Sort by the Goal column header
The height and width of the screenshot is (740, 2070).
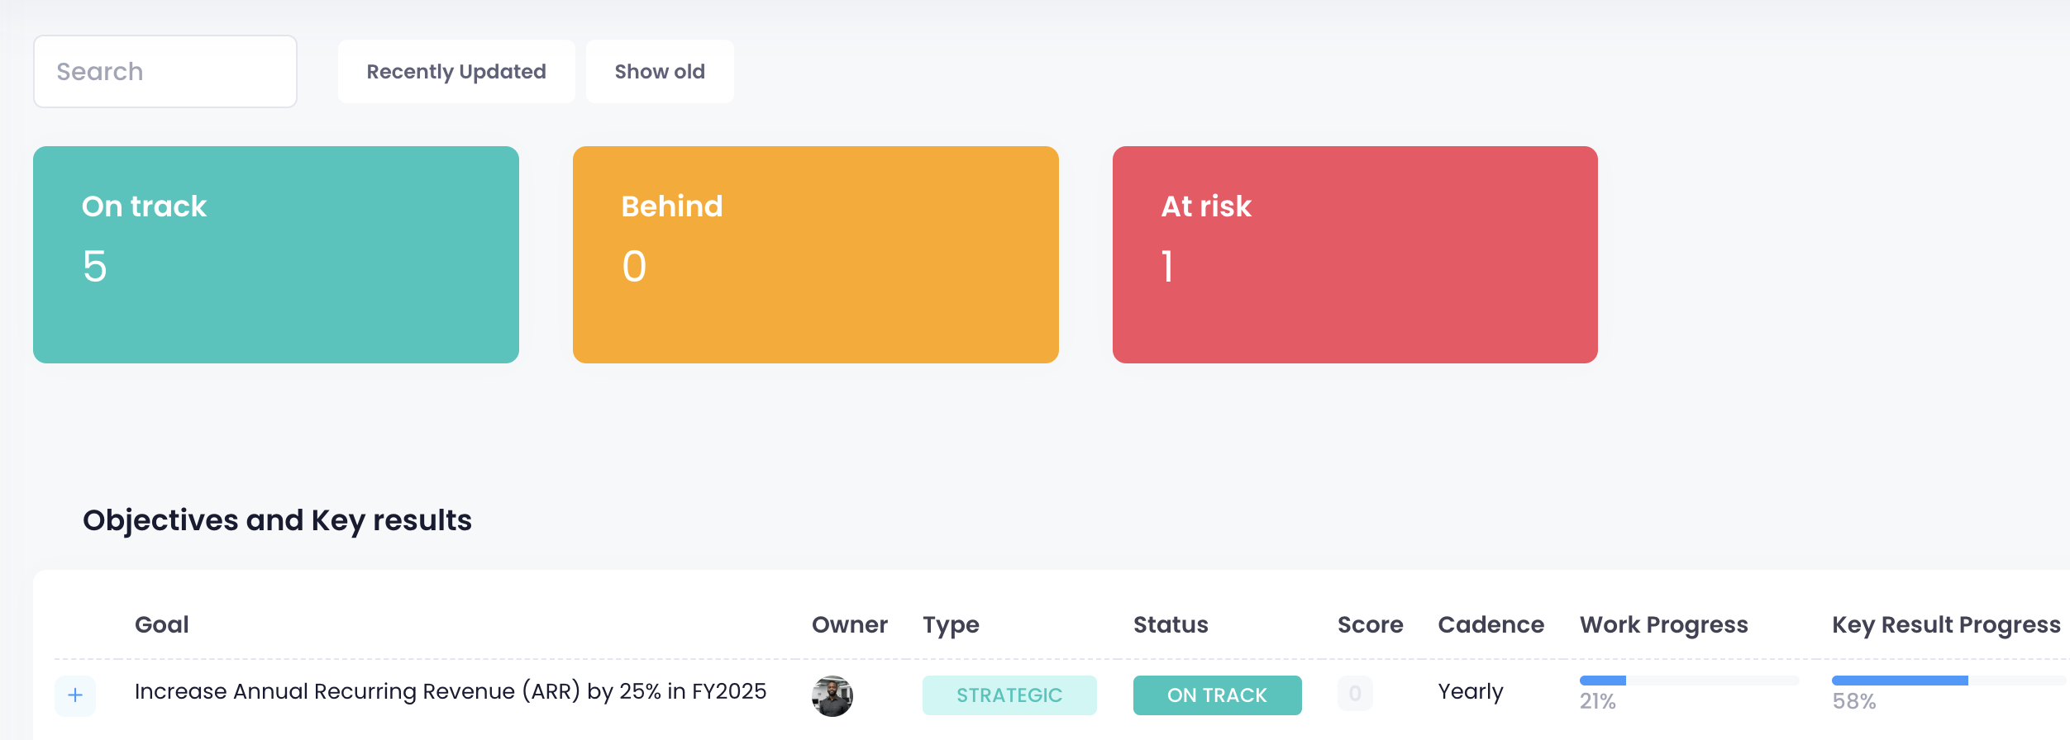pyautogui.click(x=162, y=624)
